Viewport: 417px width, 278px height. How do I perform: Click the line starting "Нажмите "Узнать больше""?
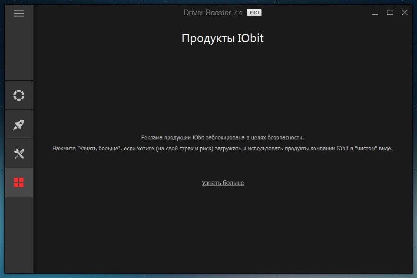tap(222, 149)
